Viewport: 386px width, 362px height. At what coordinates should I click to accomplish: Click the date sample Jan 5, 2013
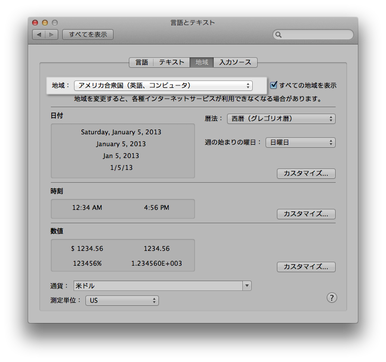click(121, 156)
